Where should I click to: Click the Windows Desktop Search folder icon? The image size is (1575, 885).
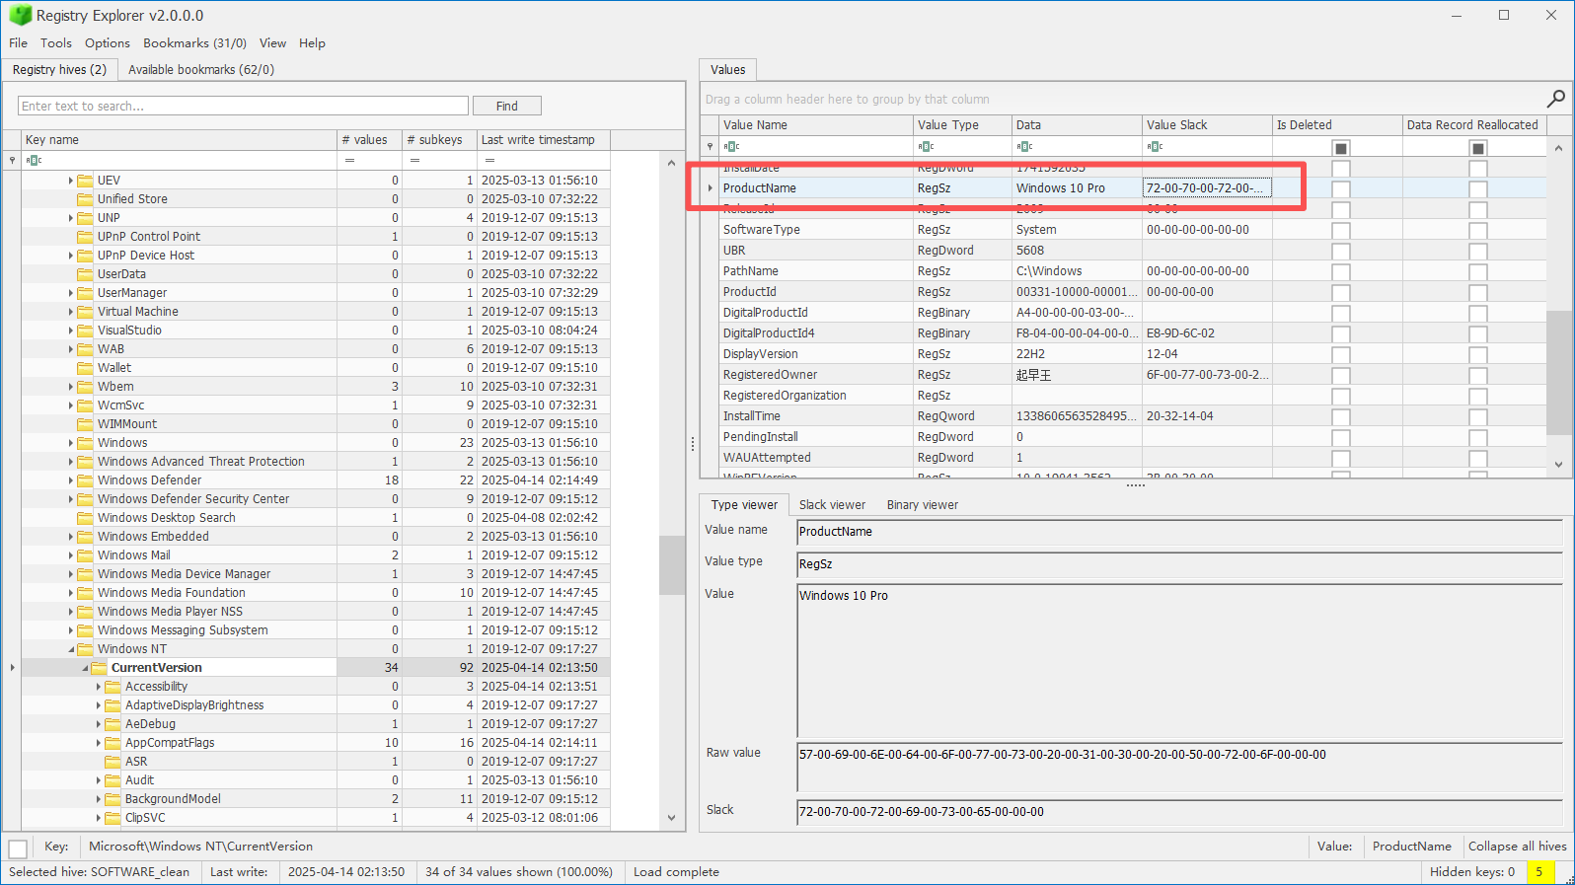(x=85, y=518)
